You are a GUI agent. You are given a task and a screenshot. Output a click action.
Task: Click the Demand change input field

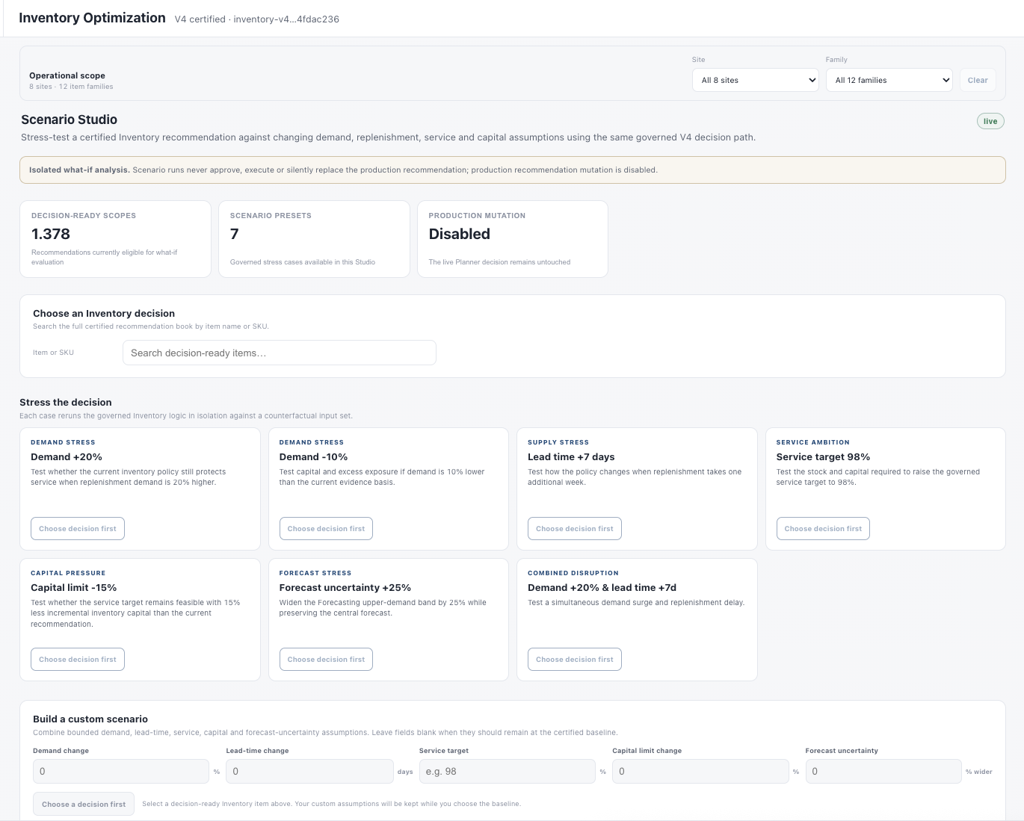[121, 772]
